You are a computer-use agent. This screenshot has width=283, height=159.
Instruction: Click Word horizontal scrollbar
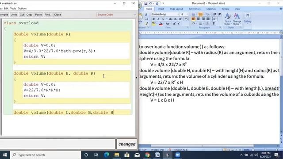202,146
